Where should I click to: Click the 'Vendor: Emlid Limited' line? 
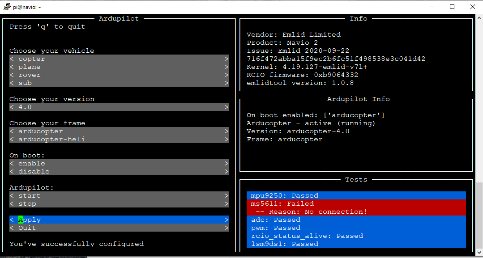294,34
